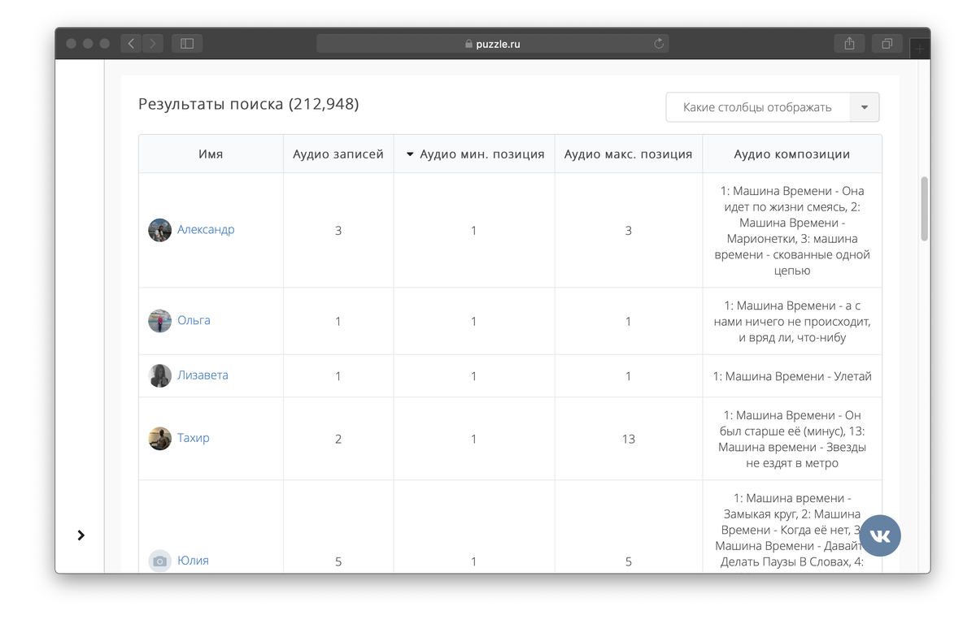Sort by «Аудио записей» column header

pos(338,154)
